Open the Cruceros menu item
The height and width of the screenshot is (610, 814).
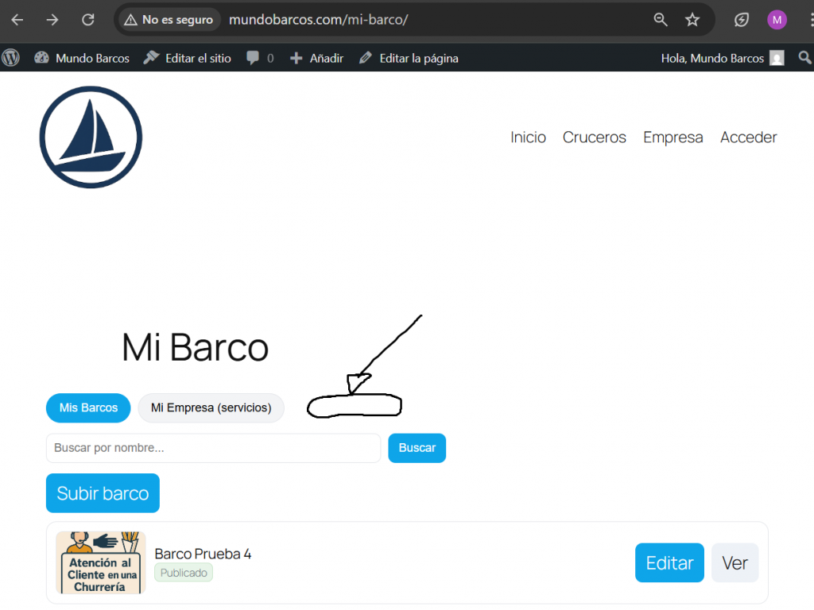594,137
